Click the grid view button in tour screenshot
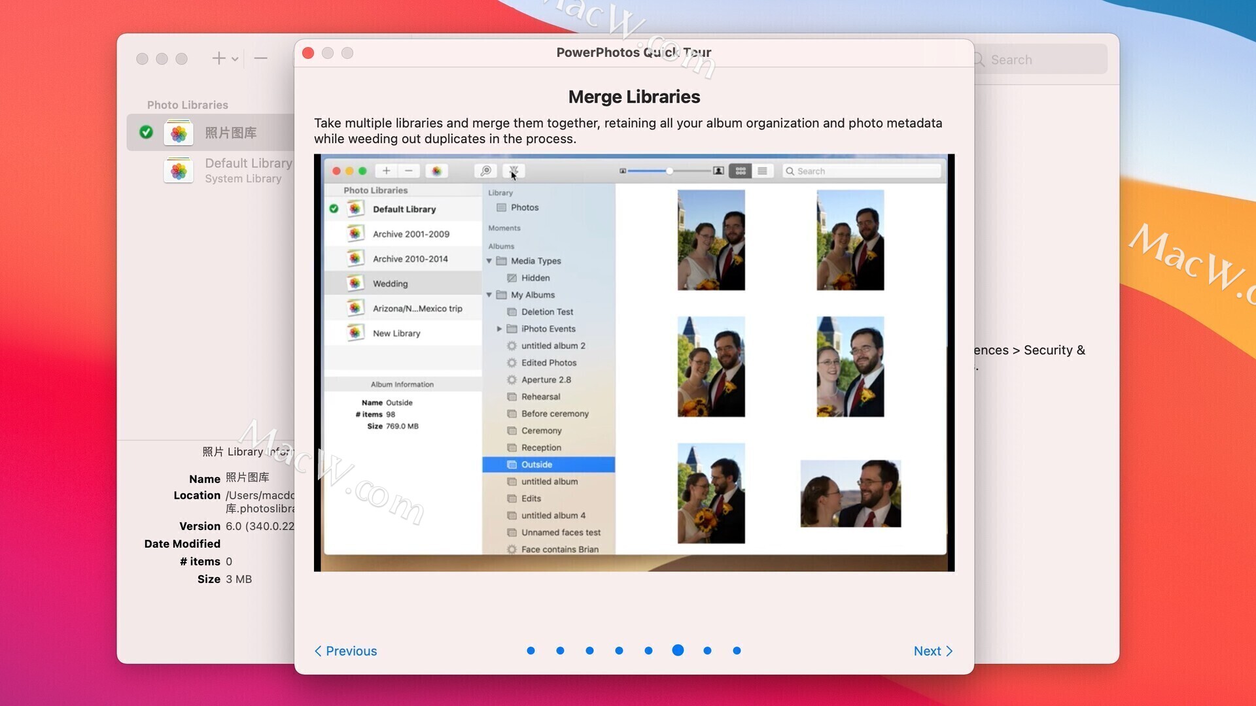The image size is (1256, 706). click(x=741, y=171)
